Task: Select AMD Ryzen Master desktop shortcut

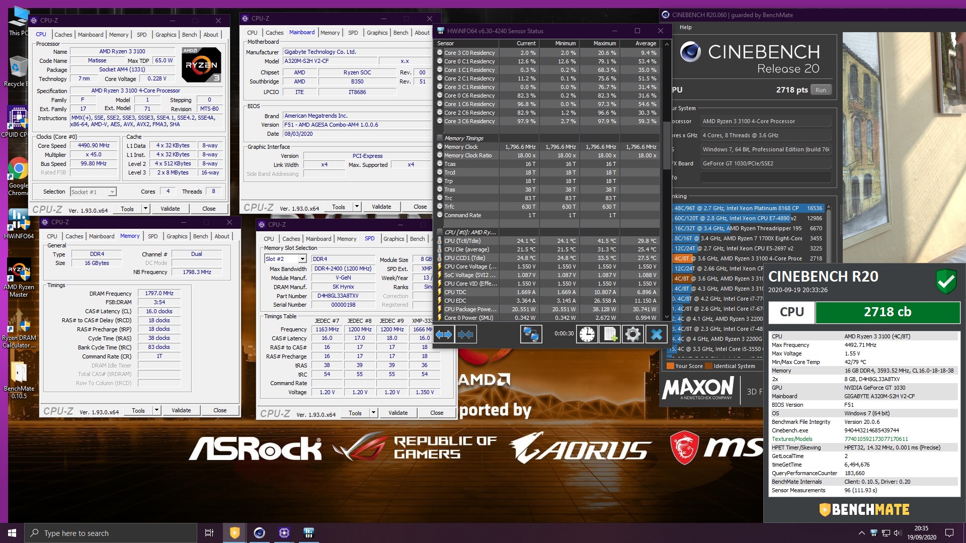Action: [19, 278]
